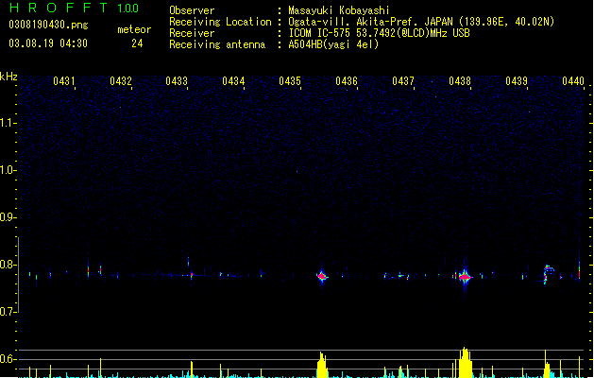The image size is (594, 378).
Task: Click the 0438 time marker
Action: (460, 81)
